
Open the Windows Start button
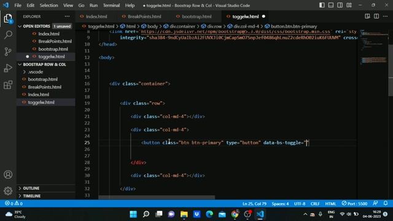133,214
